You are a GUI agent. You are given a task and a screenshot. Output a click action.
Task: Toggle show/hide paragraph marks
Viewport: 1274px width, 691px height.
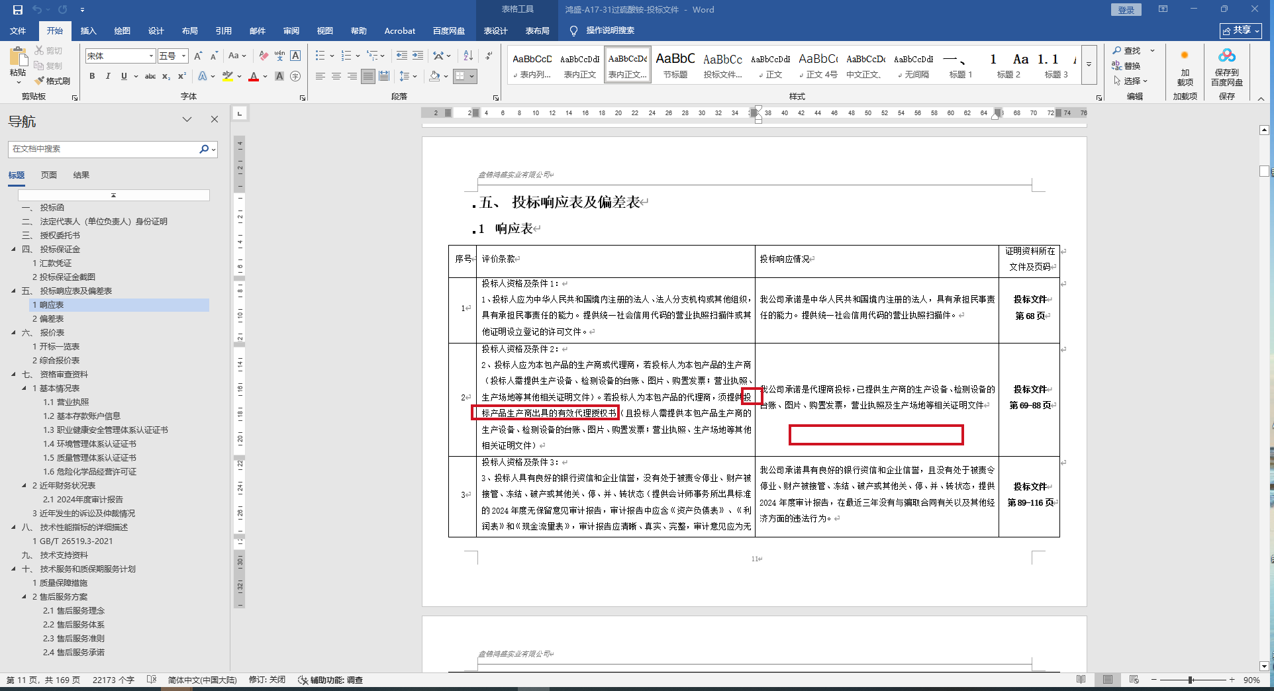(489, 56)
